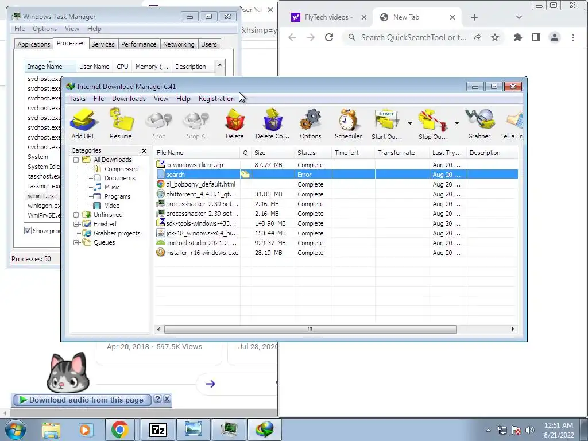Click the Stop All toolbar icon
Image resolution: width=588 pixels, height=441 pixels.
pos(197,124)
